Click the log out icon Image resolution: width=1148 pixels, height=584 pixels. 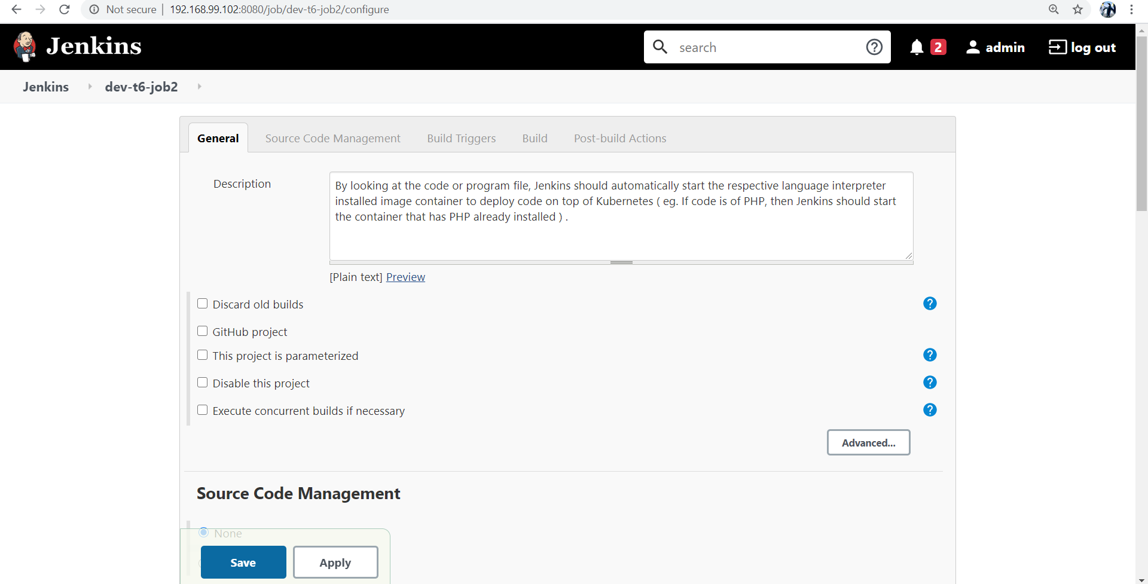1058,47
